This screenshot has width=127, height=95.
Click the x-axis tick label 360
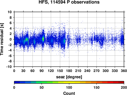coord(124,71)
